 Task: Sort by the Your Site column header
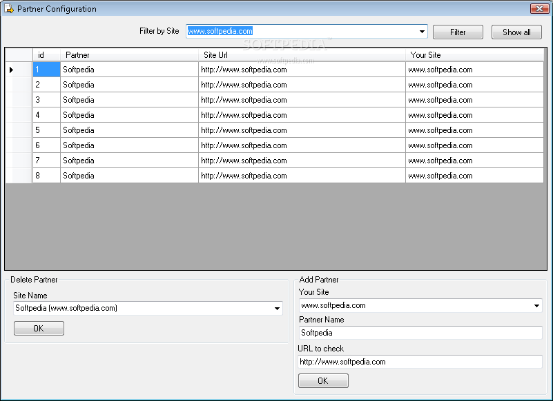click(475, 55)
